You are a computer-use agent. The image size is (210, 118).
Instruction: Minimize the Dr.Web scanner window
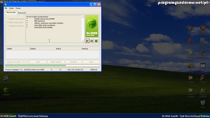pyautogui.click(x=92, y=4)
